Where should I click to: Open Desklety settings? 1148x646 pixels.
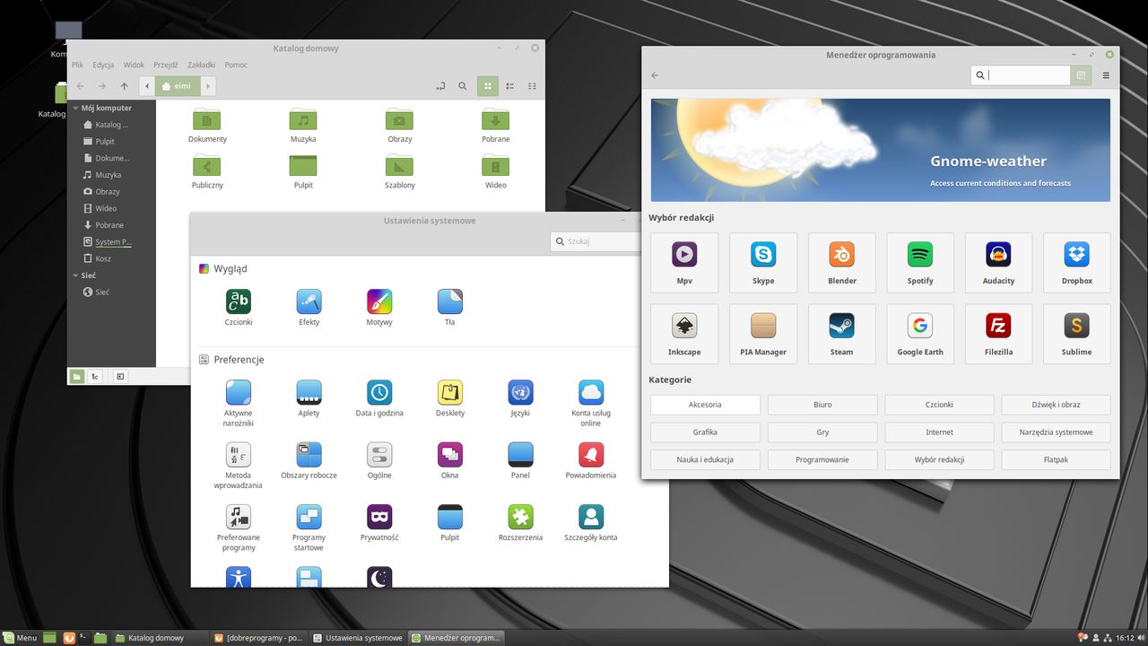coord(450,393)
